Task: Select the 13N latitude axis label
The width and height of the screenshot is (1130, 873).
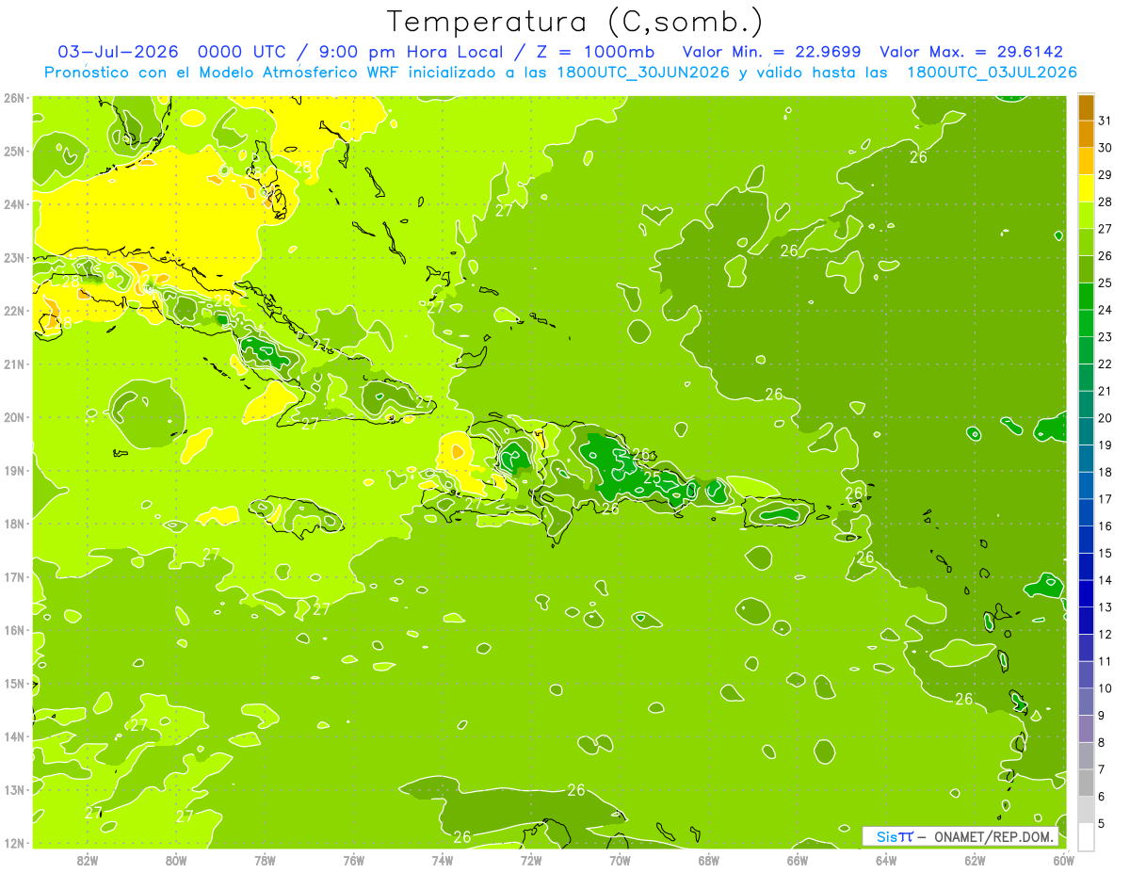Action: pyautogui.click(x=14, y=789)
